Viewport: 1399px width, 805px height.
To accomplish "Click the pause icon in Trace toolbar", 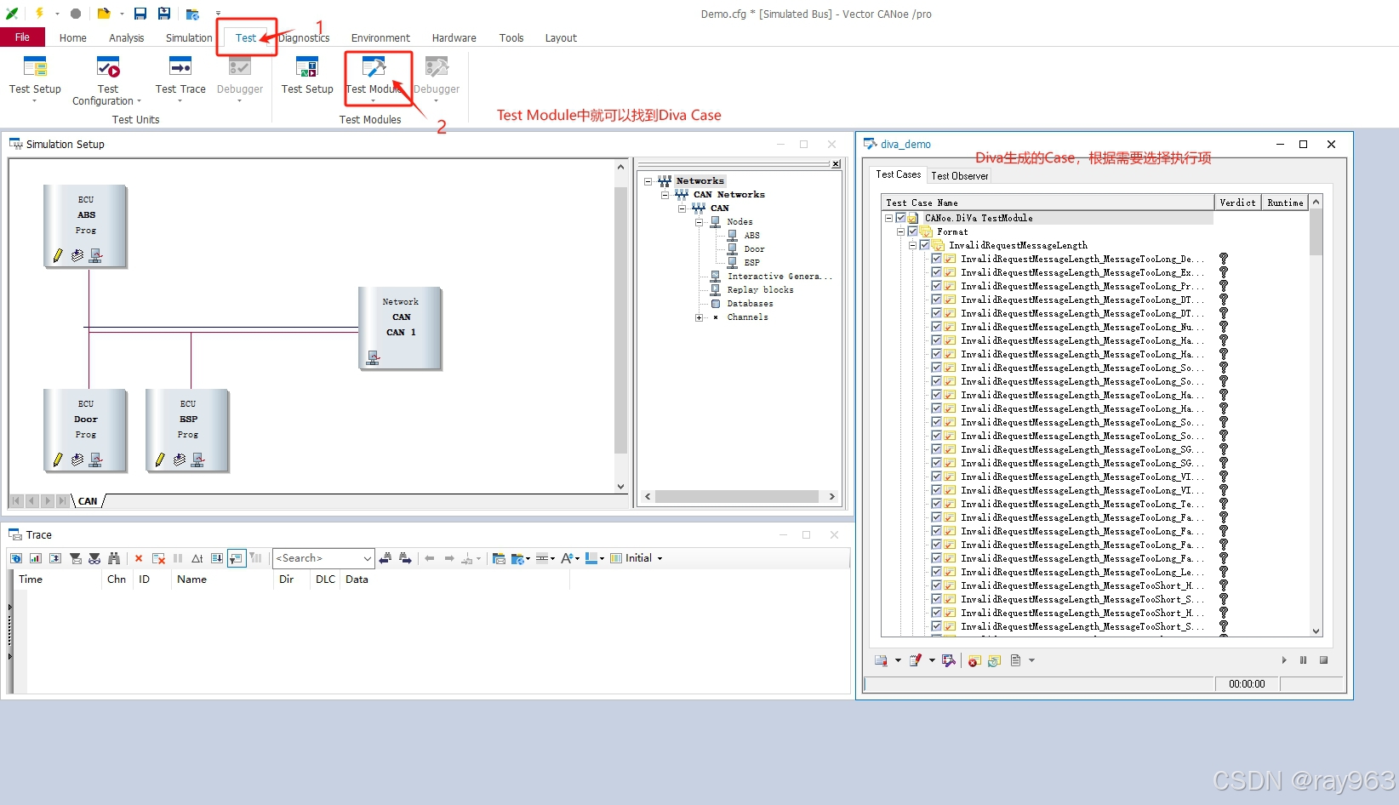I will pos(178,558).
